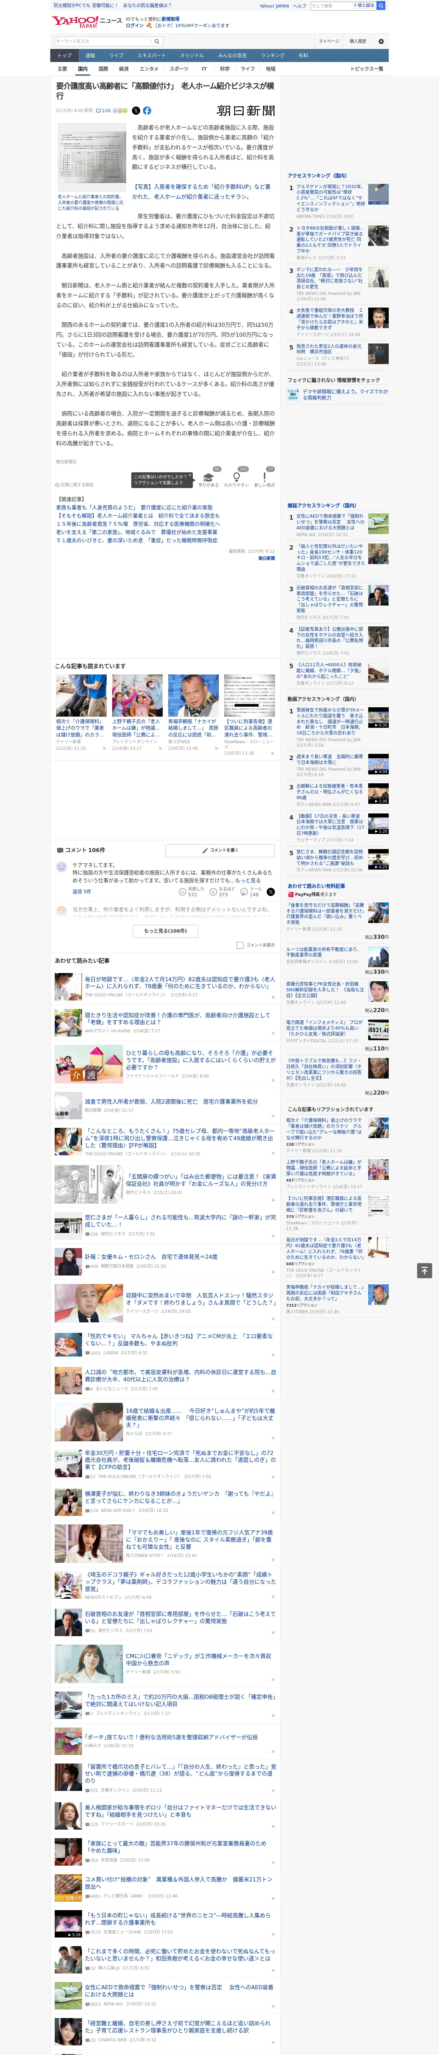Click the ヘルプ link in the header

point(300,5)
